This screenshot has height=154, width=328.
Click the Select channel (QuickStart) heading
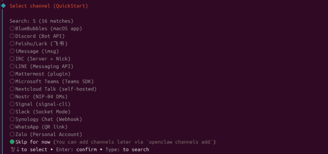pyautogui.click(x=49, y=6)
